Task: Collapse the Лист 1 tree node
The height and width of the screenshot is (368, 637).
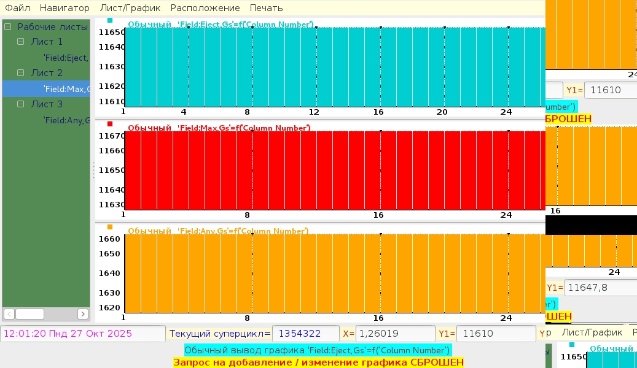Action: (x=20, y=42)
